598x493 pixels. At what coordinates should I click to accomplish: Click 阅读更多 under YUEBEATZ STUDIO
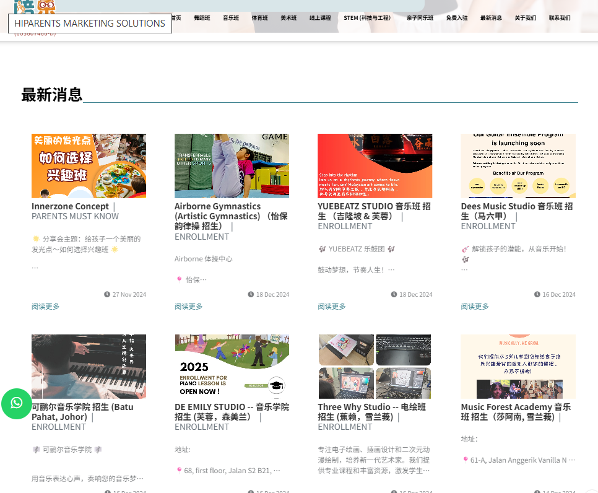332,307
